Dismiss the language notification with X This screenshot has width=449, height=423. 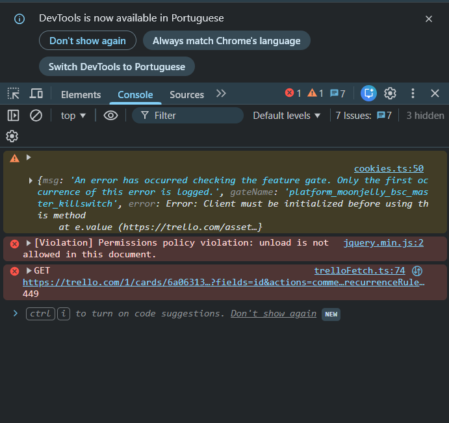pos(429,19)
